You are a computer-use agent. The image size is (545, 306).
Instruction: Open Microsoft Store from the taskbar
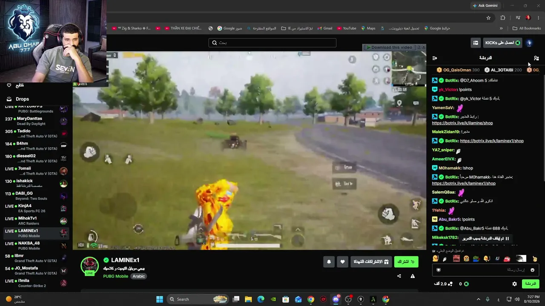pos(286,299)
